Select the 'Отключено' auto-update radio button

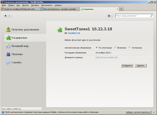130,48
